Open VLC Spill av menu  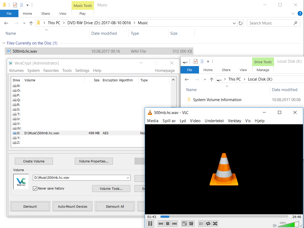[x=169, y=121]
